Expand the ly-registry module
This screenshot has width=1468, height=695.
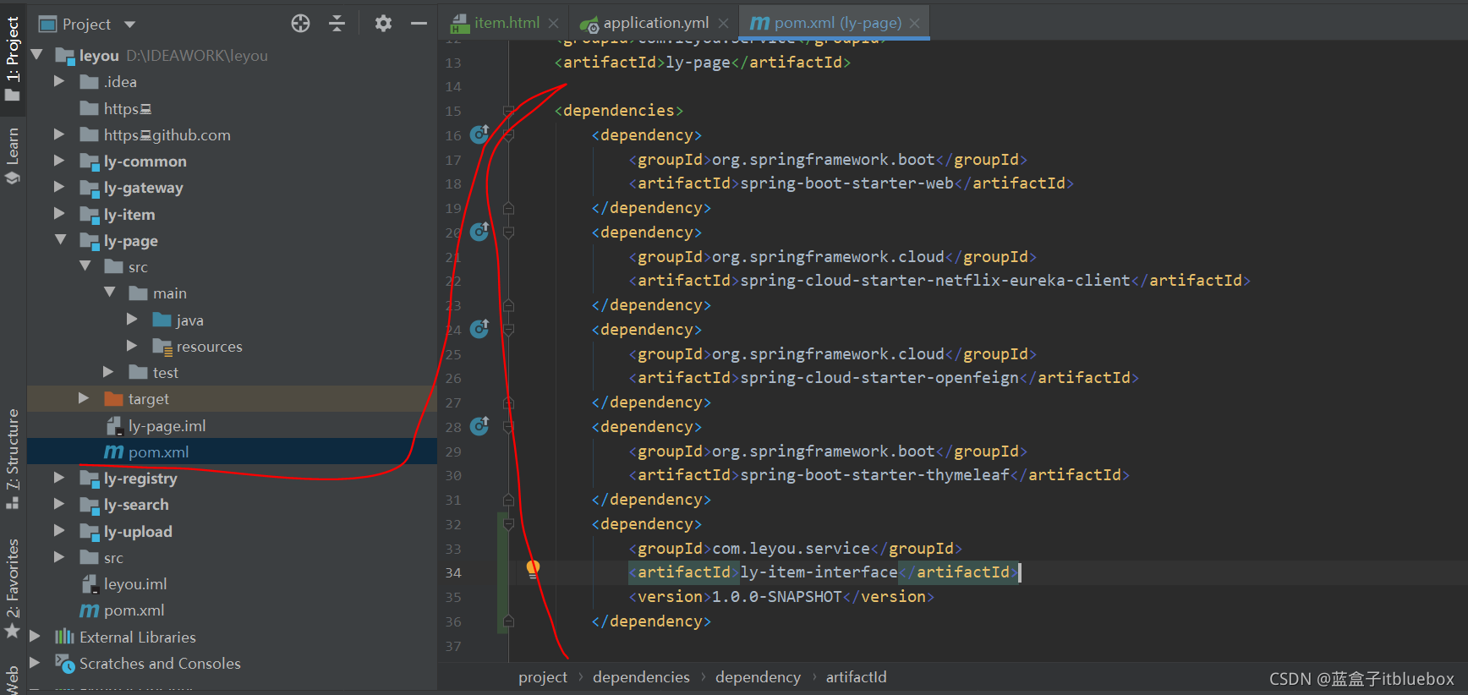pos(59,478)
